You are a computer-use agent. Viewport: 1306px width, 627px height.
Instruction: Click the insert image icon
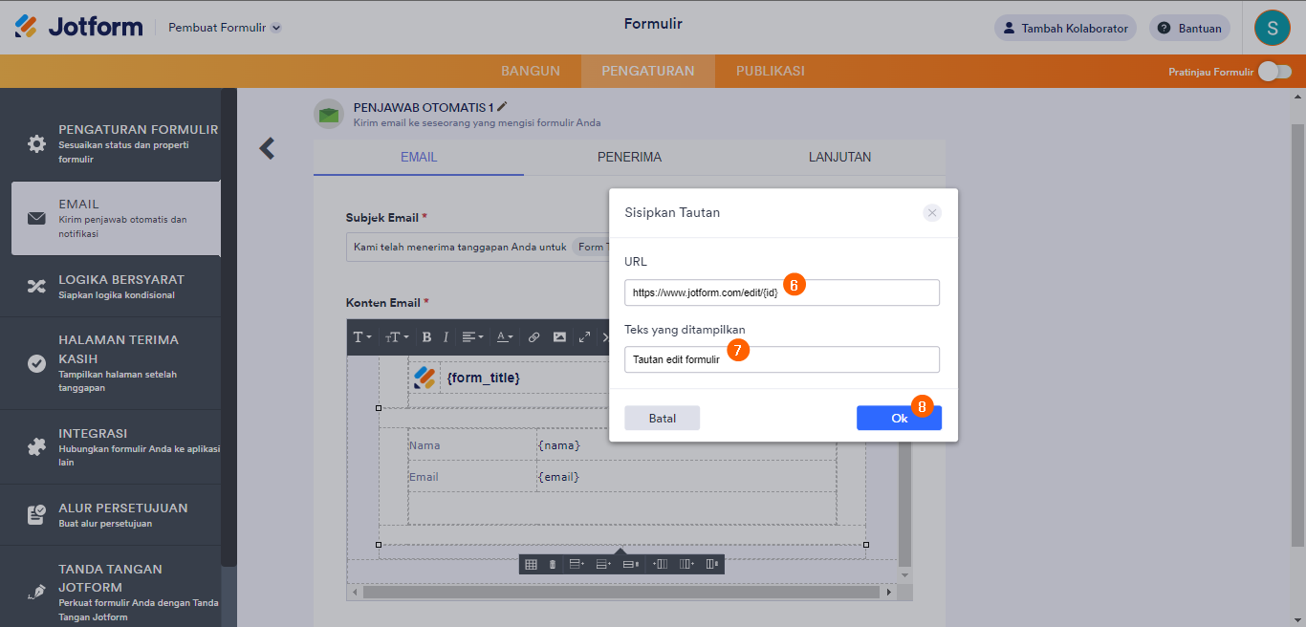pos(559,337)
